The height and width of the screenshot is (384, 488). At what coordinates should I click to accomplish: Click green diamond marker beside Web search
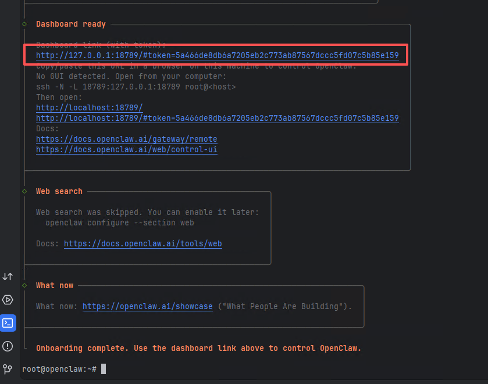coord(24,191)
